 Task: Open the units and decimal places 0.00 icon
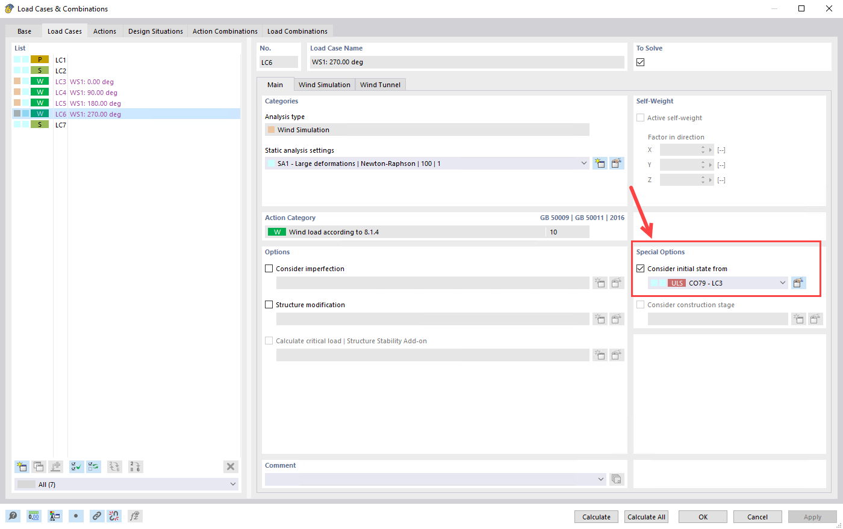click(34, 516)
